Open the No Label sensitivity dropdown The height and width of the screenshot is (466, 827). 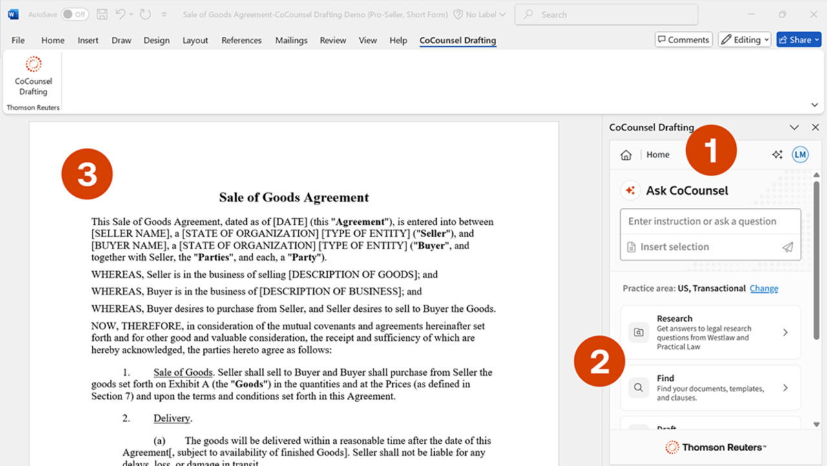(481, 14)
